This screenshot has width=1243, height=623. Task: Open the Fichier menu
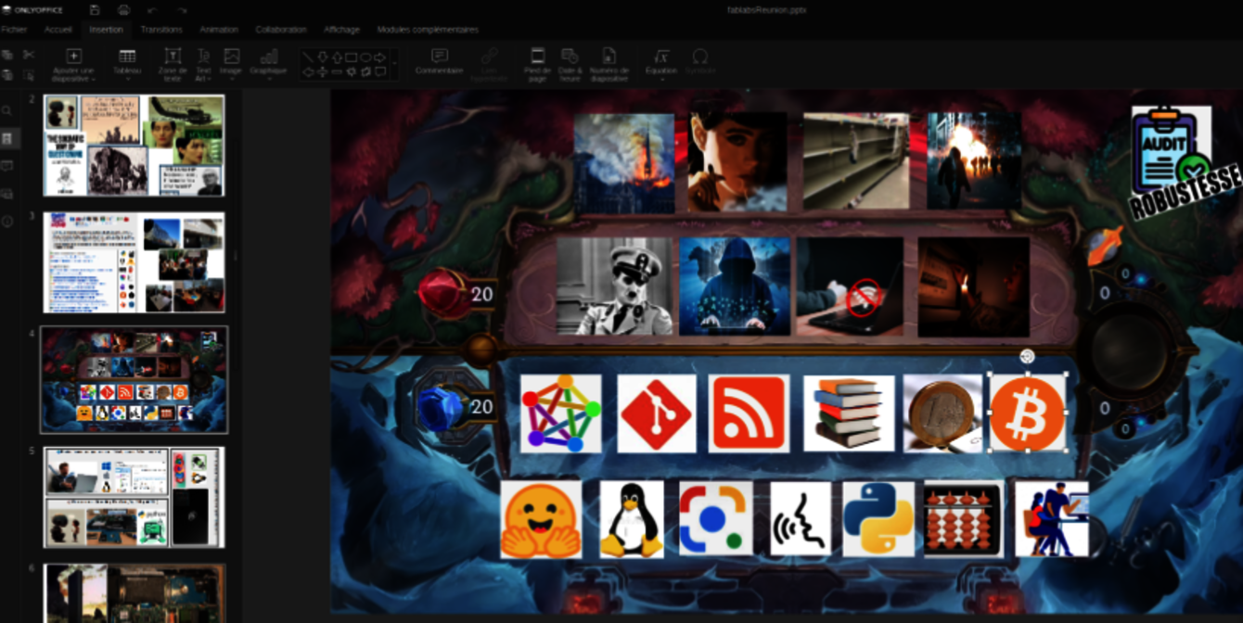pos(14,30)
